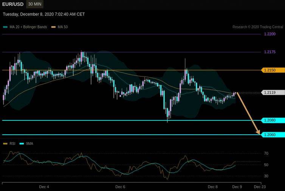Click the MA 20 + Bollinger Bands legend swatch
This screenshot has width=285, height=191.
(5, 27)
